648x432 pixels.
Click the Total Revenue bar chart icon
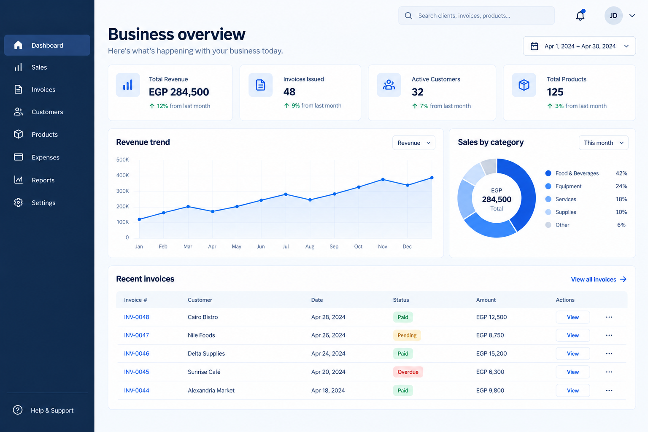pos(128,85)
